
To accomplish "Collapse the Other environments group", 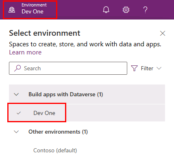I will [16, 132].
